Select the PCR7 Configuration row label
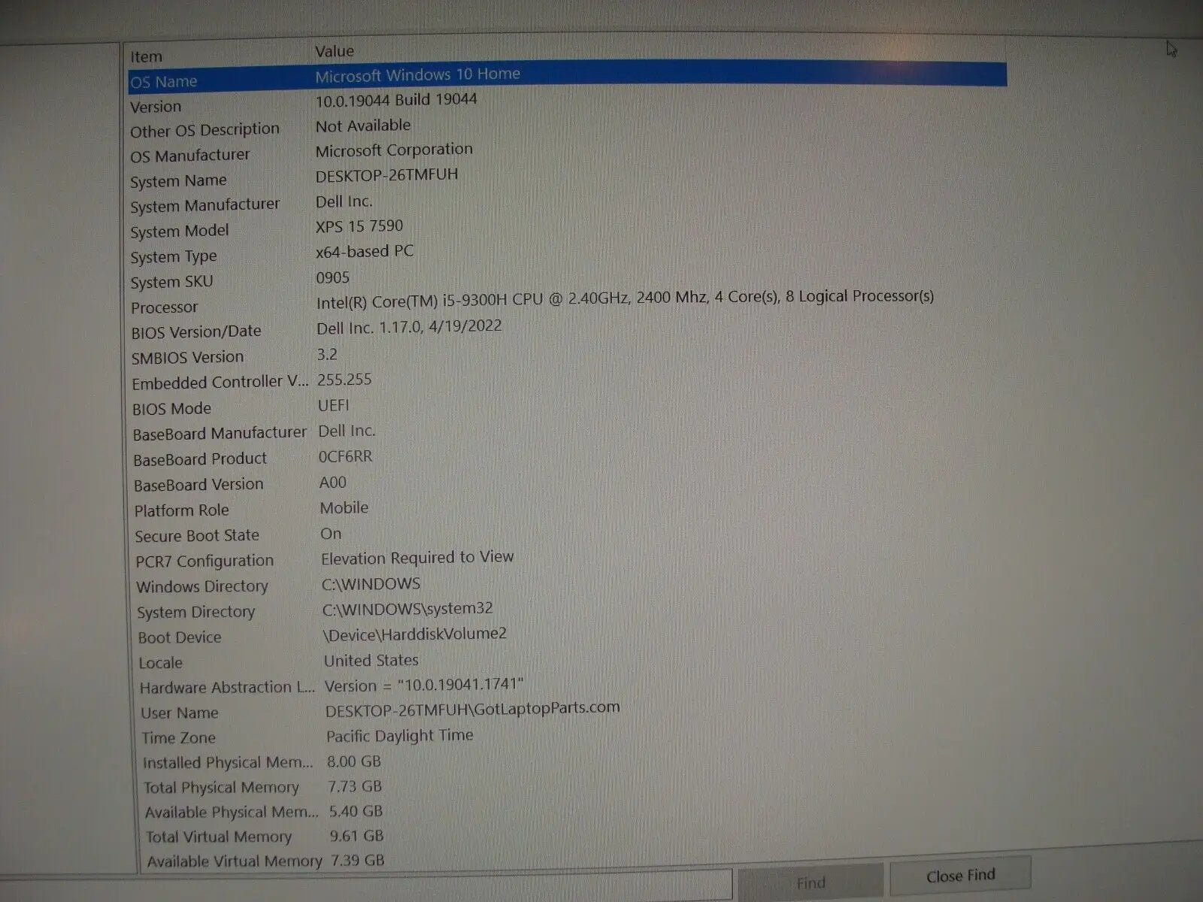This screenshot has height=902, width=1203. (205, 561)
